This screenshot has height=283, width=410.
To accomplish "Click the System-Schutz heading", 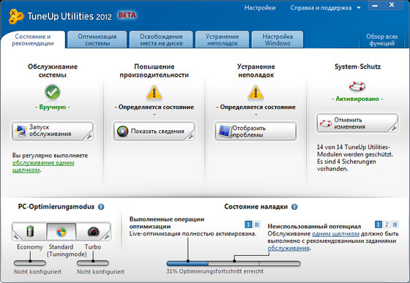I will tap(357, 67).
